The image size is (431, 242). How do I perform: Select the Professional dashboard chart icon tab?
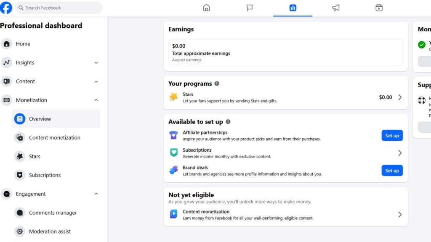pyautogui.click(x=293, y=8)
